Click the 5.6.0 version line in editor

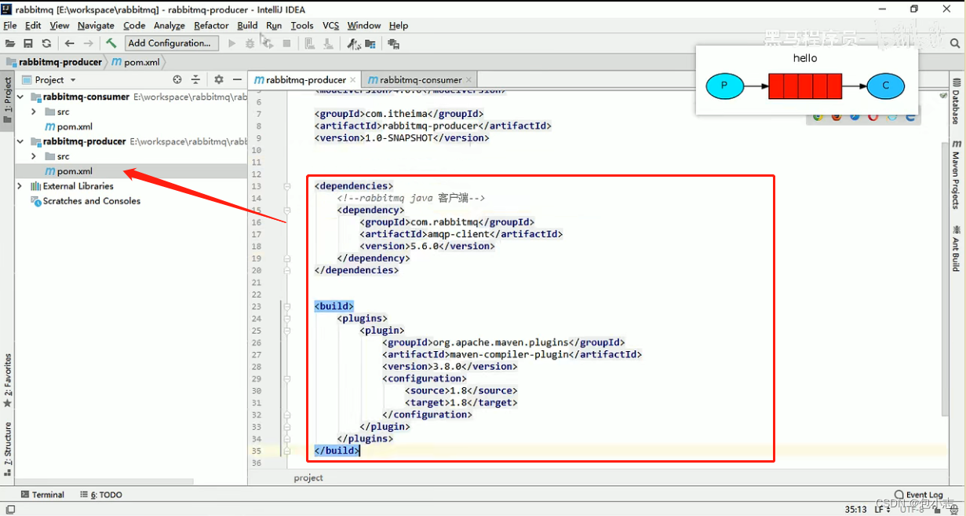point(428,246)
